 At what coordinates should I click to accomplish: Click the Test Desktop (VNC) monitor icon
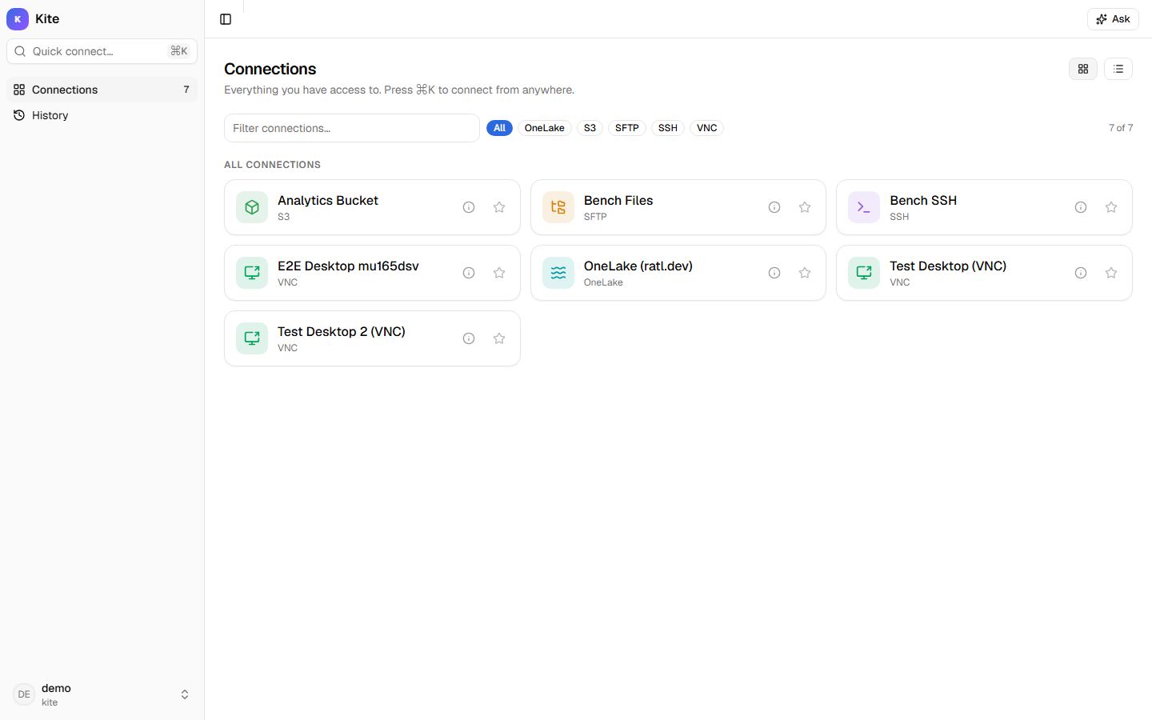864,273
